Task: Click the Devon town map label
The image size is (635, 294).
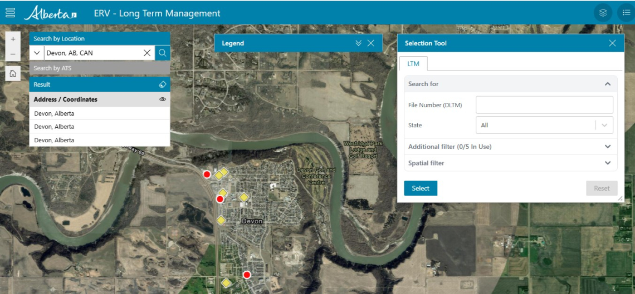Action: [252, 221]
